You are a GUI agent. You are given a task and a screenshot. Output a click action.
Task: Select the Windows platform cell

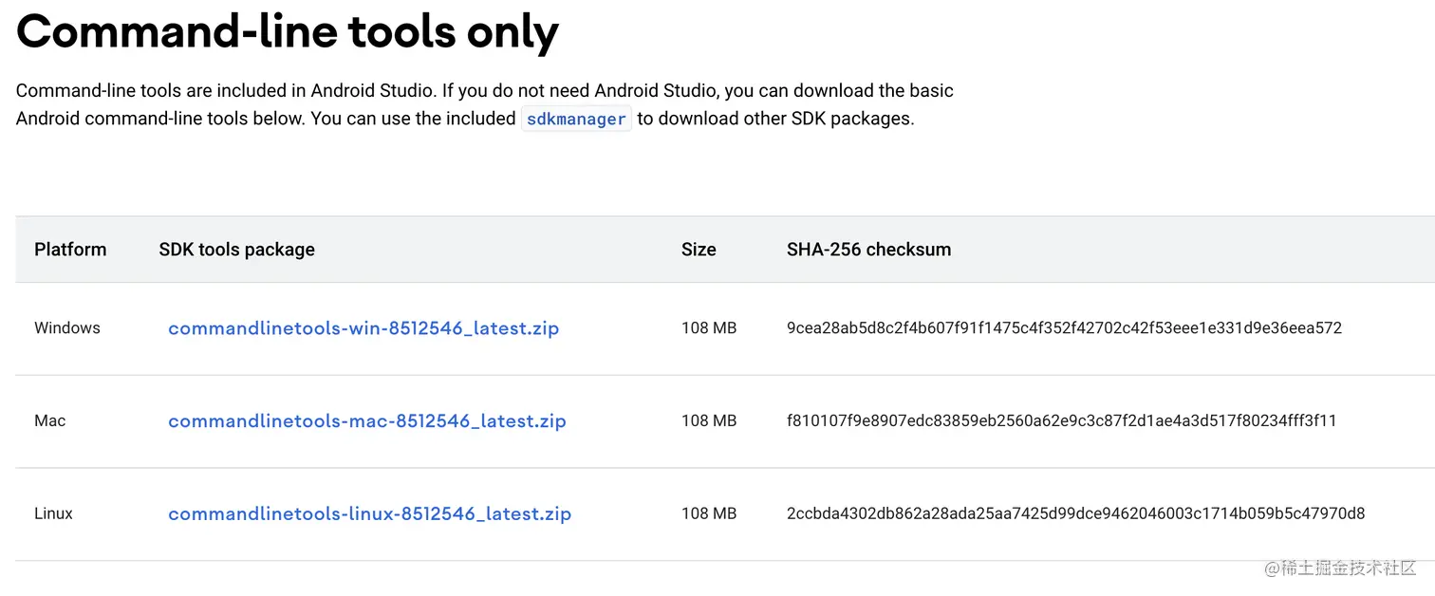[x=67, y=328]
